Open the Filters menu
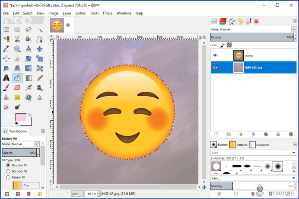This screenshot has height=199, width=299. [108, 13]
